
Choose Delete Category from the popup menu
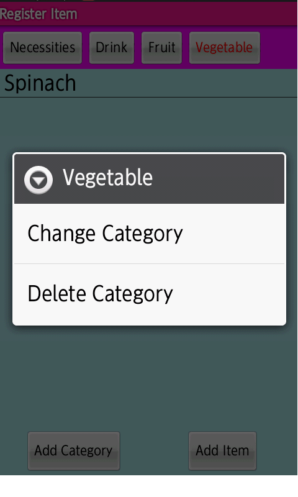point(149,294)
